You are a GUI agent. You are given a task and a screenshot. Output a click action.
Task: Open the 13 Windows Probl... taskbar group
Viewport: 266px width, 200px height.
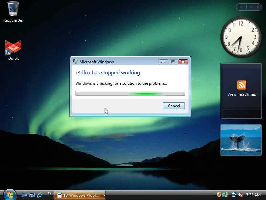tap(80, 195)
